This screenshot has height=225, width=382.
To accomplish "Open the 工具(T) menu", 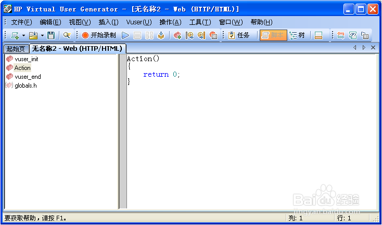I will tap(200, 22).
